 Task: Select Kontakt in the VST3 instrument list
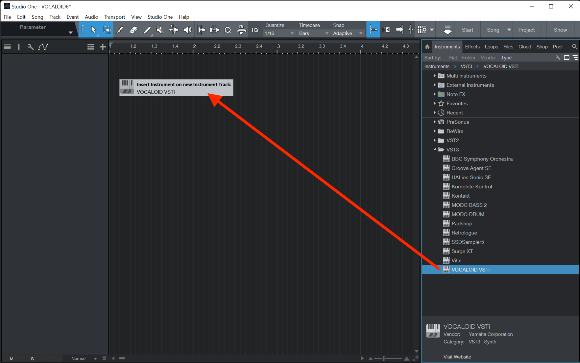[x=460, y=195]
